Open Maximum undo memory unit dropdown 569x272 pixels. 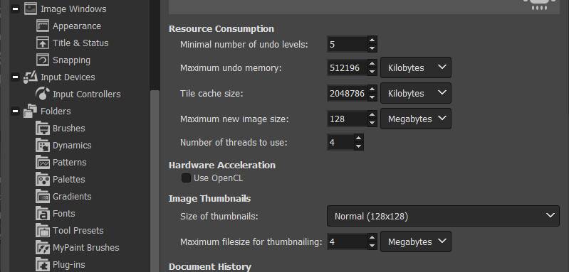pyautogui.click(x=416, y=67)
